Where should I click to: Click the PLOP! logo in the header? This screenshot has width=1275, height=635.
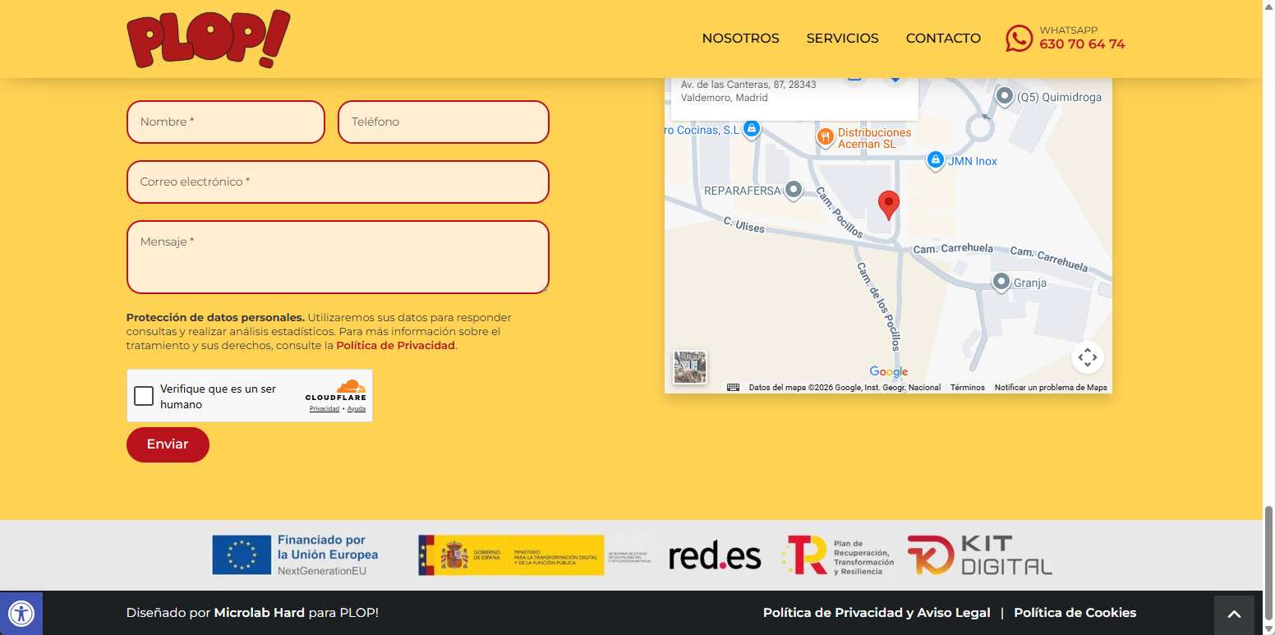tap(208, 39)
